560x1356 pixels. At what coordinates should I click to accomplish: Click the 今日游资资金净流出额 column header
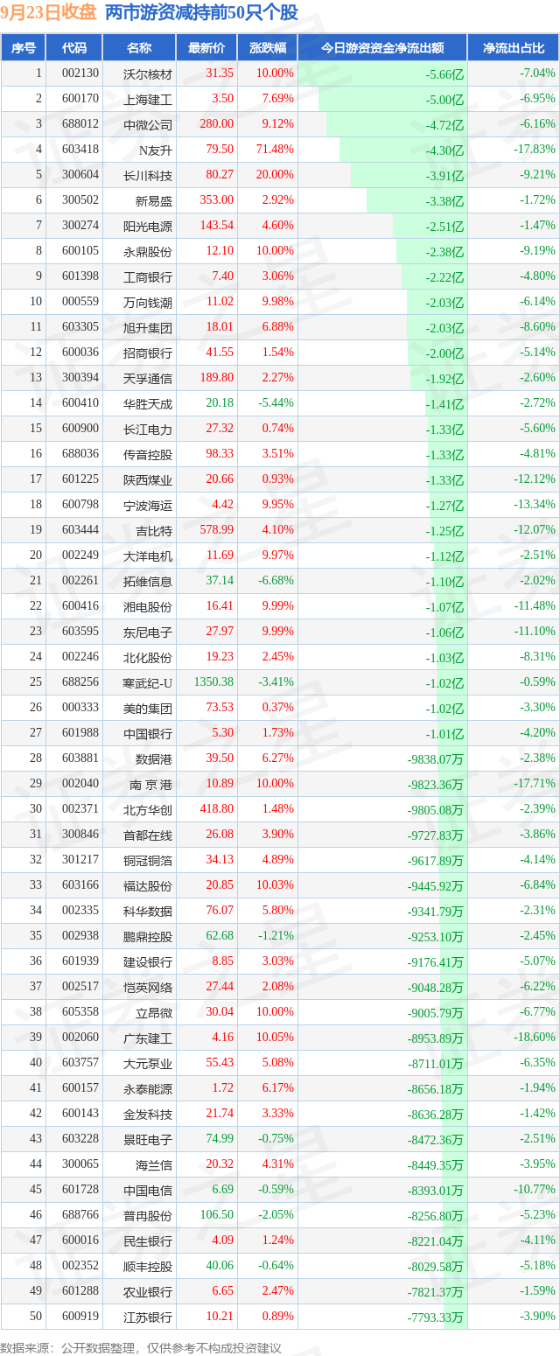(x=382, y=48)
